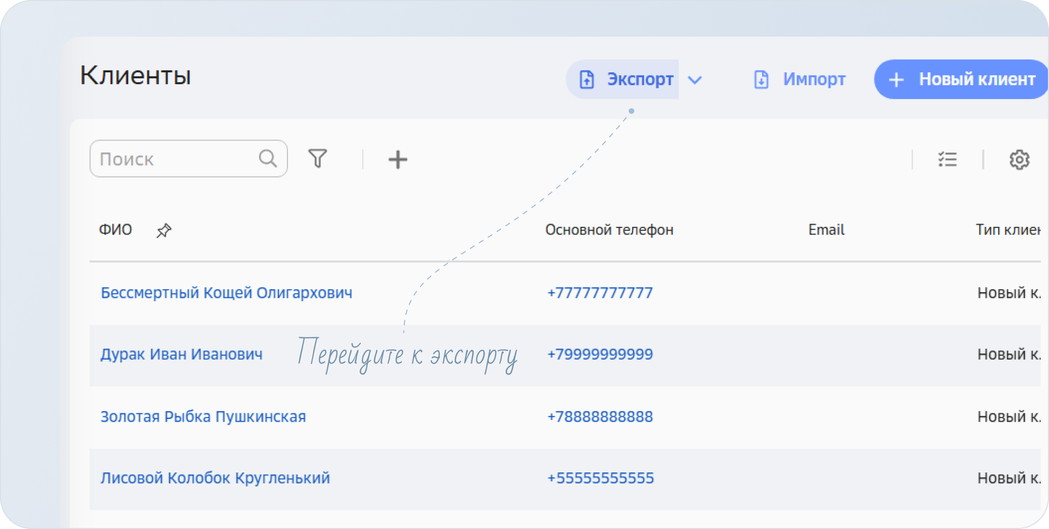
Task: Click phone number +55555555555
Action: pos(600,478)
